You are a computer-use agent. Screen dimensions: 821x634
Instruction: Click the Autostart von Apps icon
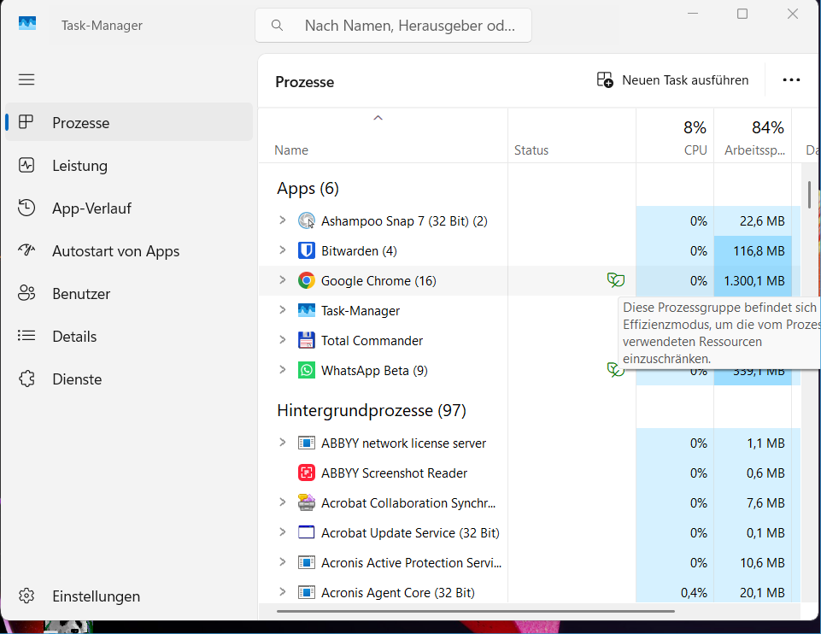click(26, 249)
